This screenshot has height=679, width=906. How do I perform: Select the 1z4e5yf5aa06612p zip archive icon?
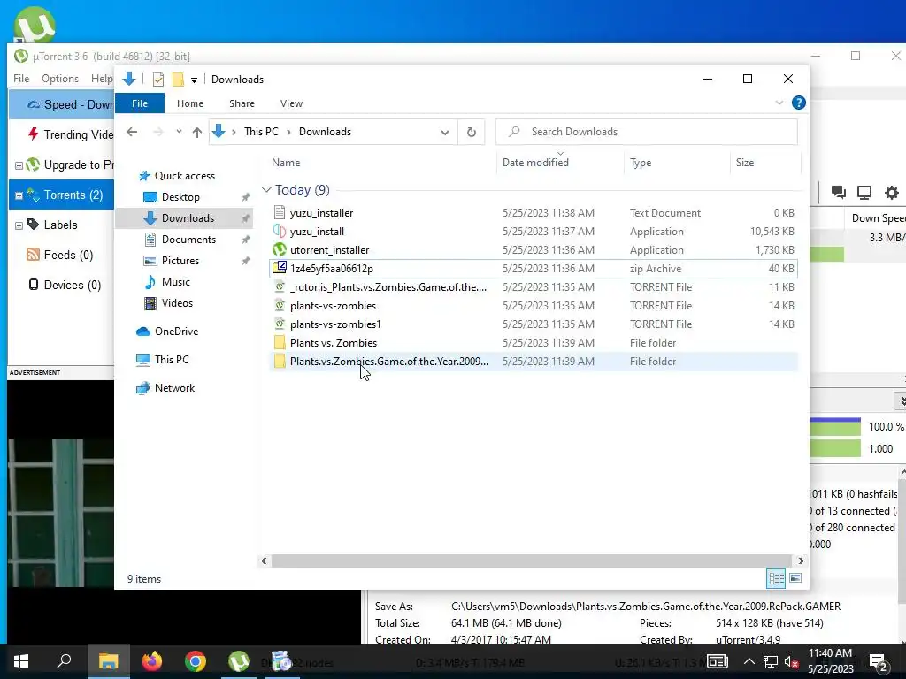pos(280,269)
